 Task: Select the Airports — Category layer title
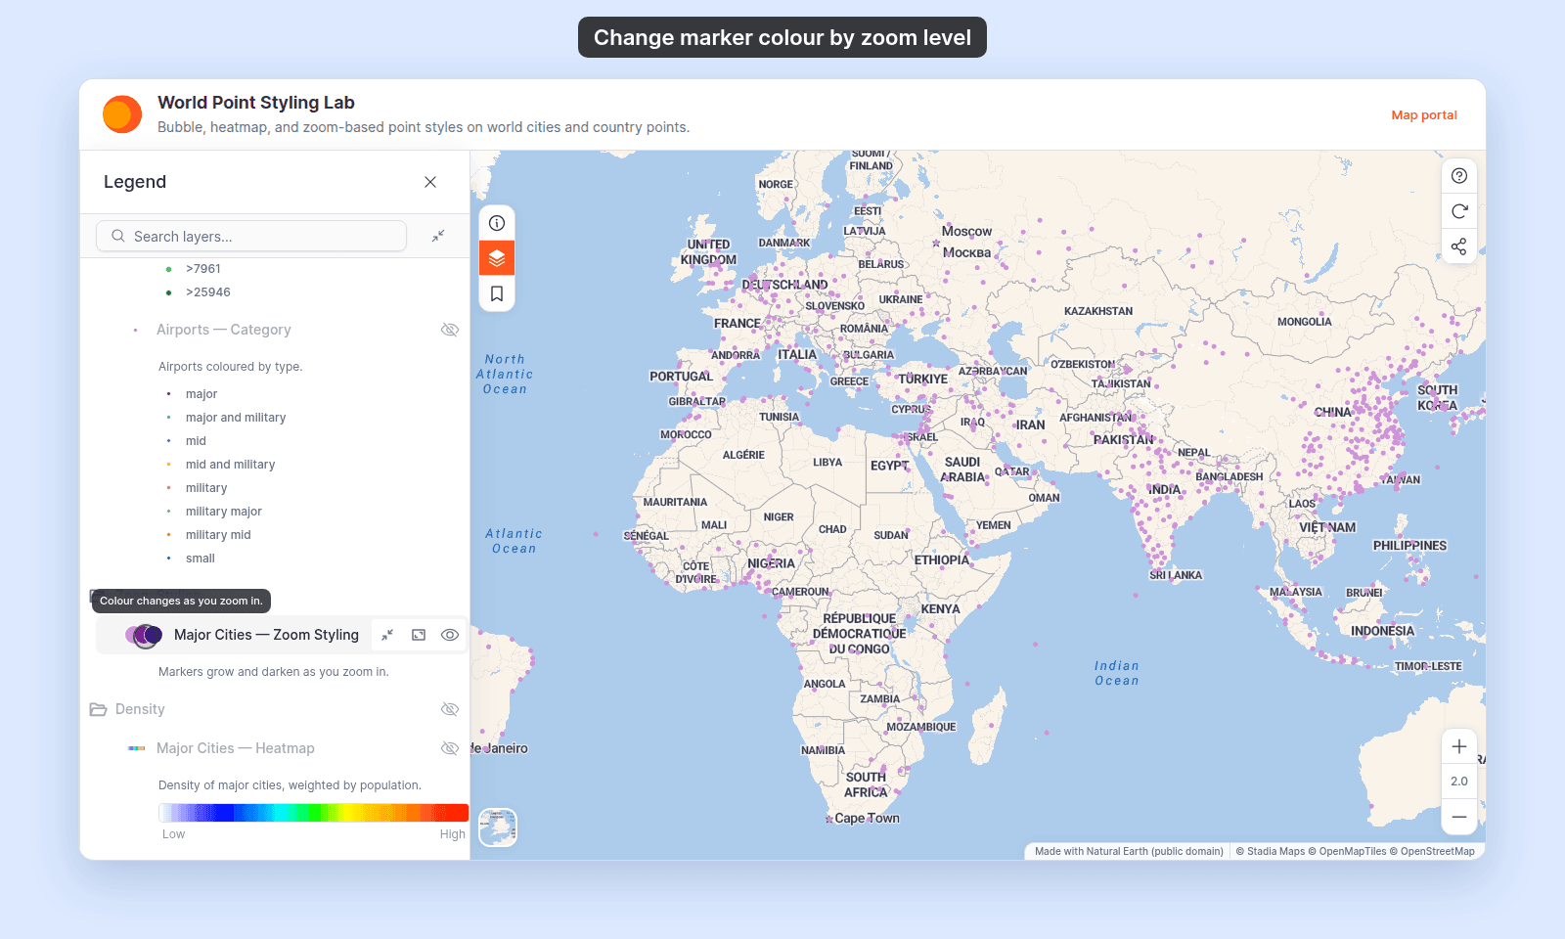coord(224,330)
